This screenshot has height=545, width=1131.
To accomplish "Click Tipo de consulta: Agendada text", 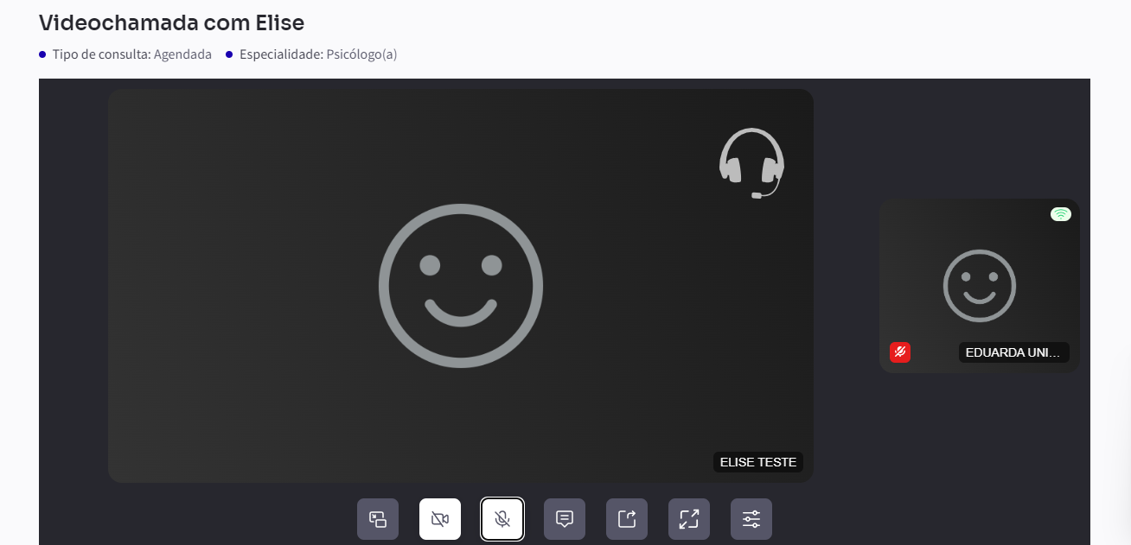I will point(131,54).
